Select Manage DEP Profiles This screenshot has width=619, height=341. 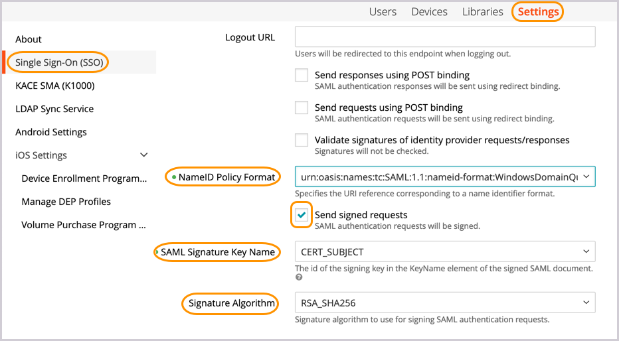click(x=66, y=202)
